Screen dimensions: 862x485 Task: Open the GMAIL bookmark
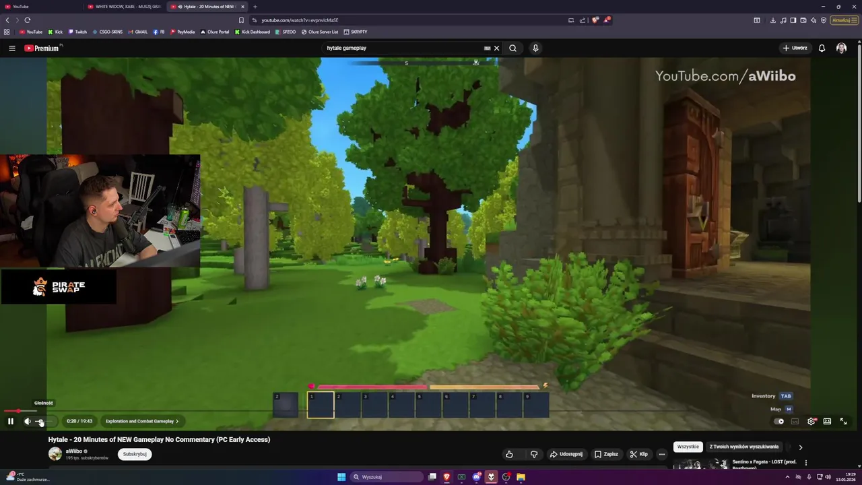pos(137,32)
